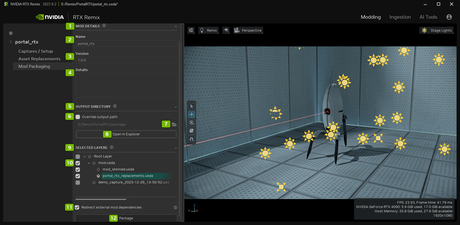460x225 pixels.
Task: Show info tooltip for Output Directory
Action: [115, 106]
